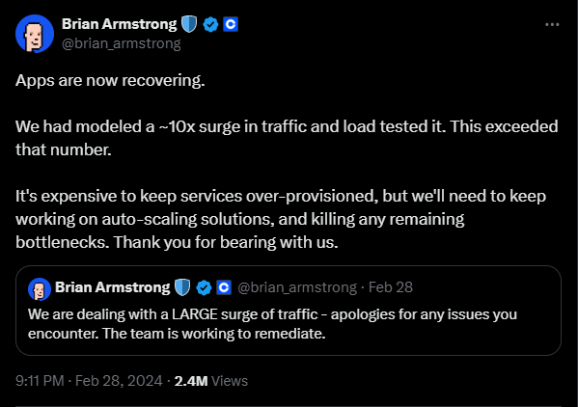Click the shield badge in the quoted tweet
This screenshot has width=578, height=407.
(182, 287)
